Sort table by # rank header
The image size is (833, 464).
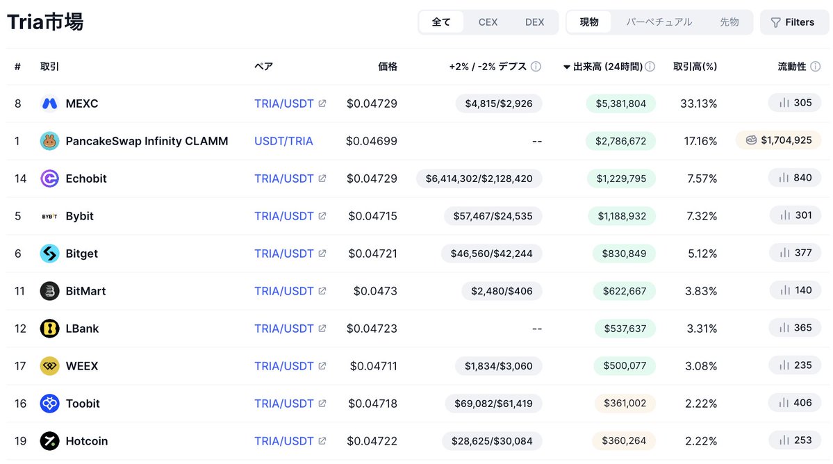tap(17, 67)
